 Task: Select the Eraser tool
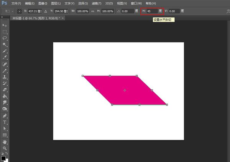click(5, 90)
